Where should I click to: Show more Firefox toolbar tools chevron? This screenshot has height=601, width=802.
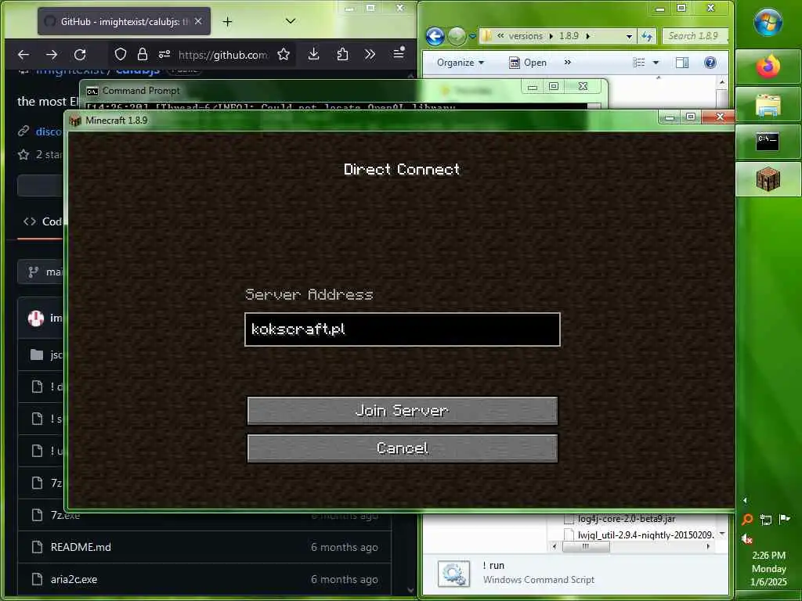(370, 54)
